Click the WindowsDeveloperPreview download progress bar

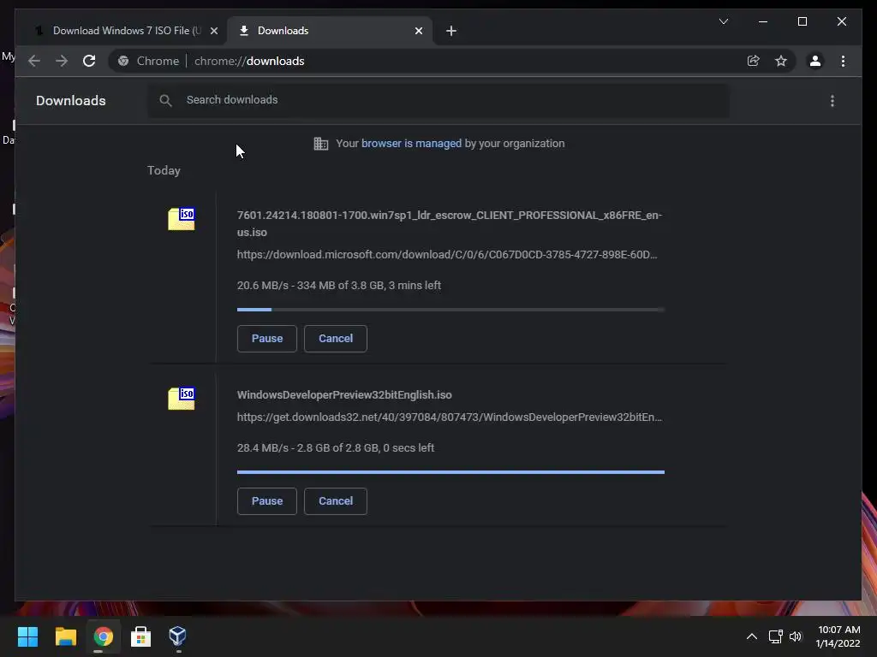(450, 472)
